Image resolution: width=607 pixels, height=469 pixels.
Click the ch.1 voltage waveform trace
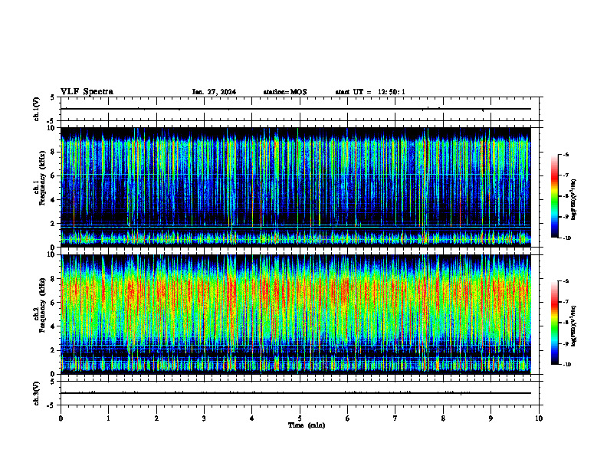(296, 109)
